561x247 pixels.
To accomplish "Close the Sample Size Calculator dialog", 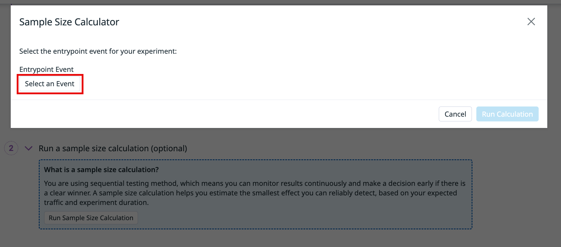I will point(531,21).
